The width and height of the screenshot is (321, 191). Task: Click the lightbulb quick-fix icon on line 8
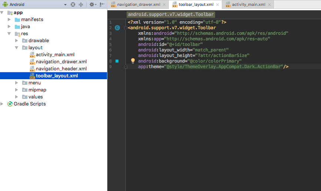pos(133,61)
